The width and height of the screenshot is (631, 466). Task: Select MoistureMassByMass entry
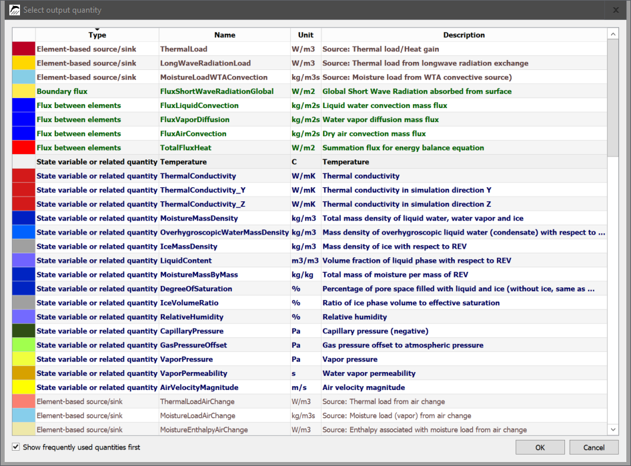click(225, 274)
